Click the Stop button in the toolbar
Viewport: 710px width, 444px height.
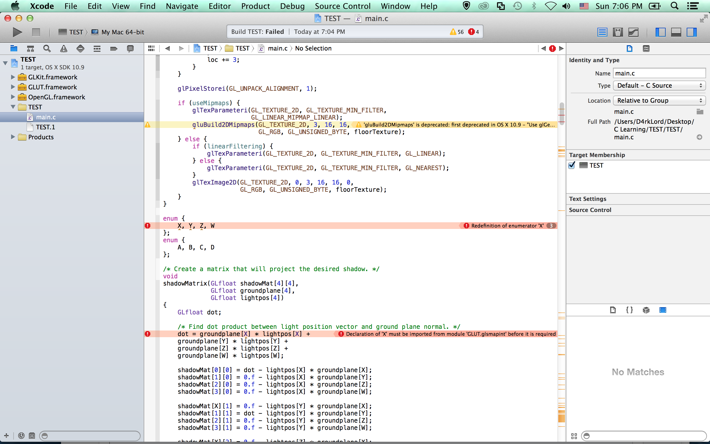pyautogui.click(x=36, y=32)
